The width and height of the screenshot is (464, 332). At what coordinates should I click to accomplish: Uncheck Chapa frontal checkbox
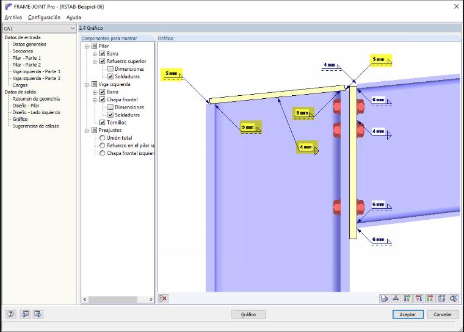(x=103, y=99)
